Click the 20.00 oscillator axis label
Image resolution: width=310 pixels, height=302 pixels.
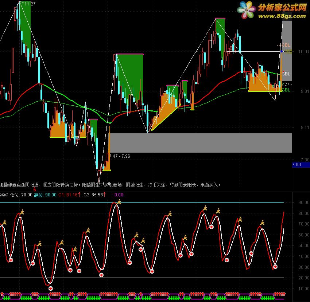pos(304,278)
